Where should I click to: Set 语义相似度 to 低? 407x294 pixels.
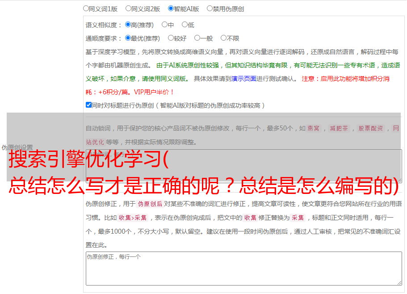coord(185,25)
